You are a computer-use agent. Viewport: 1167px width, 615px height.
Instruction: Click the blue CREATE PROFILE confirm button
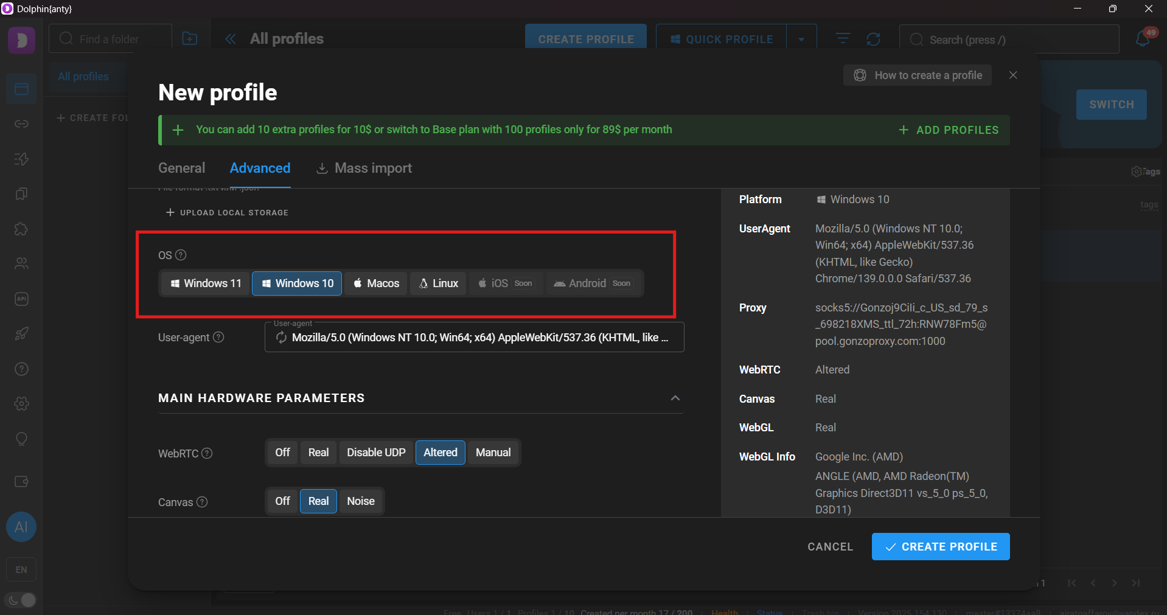click(941, 547)
